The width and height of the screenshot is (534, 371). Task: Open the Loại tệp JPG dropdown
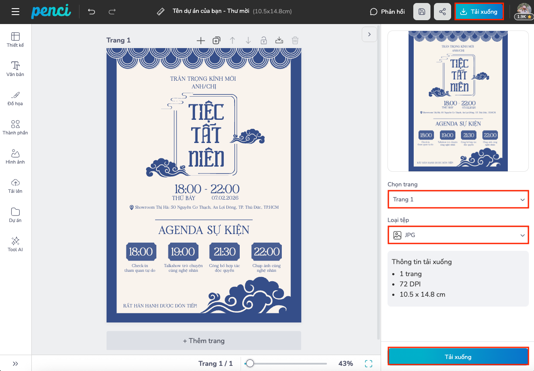click(x=458, y=235)
